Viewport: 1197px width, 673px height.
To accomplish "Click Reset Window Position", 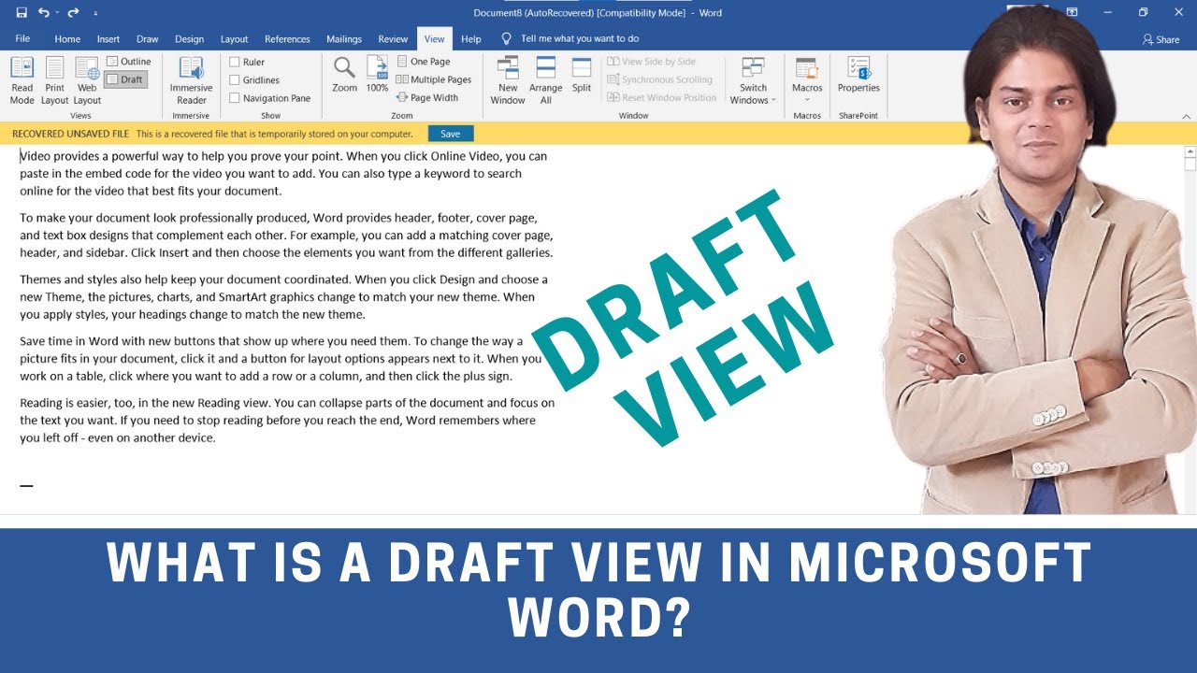I will [x=661, y=97].
